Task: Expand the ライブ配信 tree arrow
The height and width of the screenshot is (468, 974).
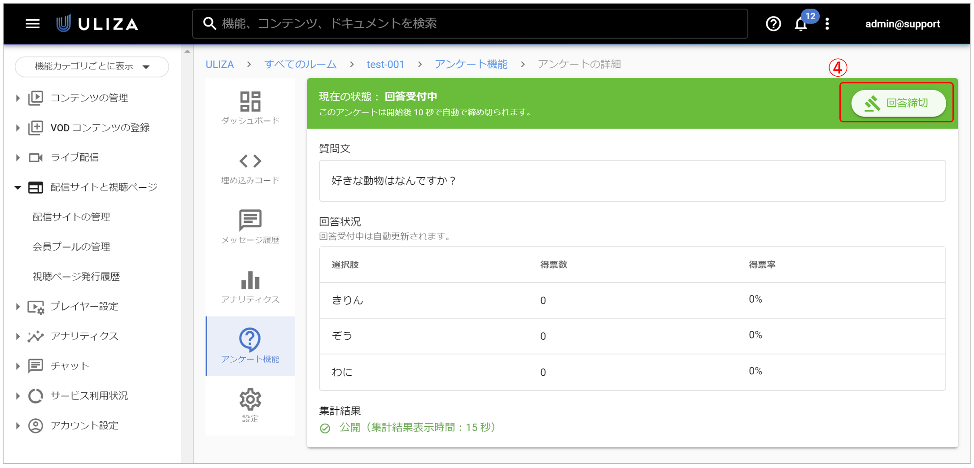Action: coord(17,157)
